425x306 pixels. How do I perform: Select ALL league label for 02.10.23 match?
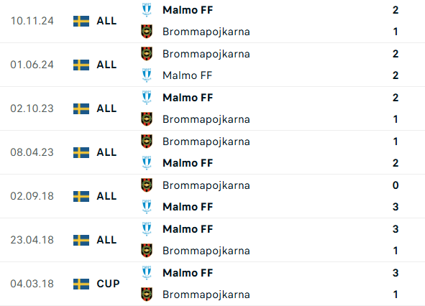tap(106, 108)
